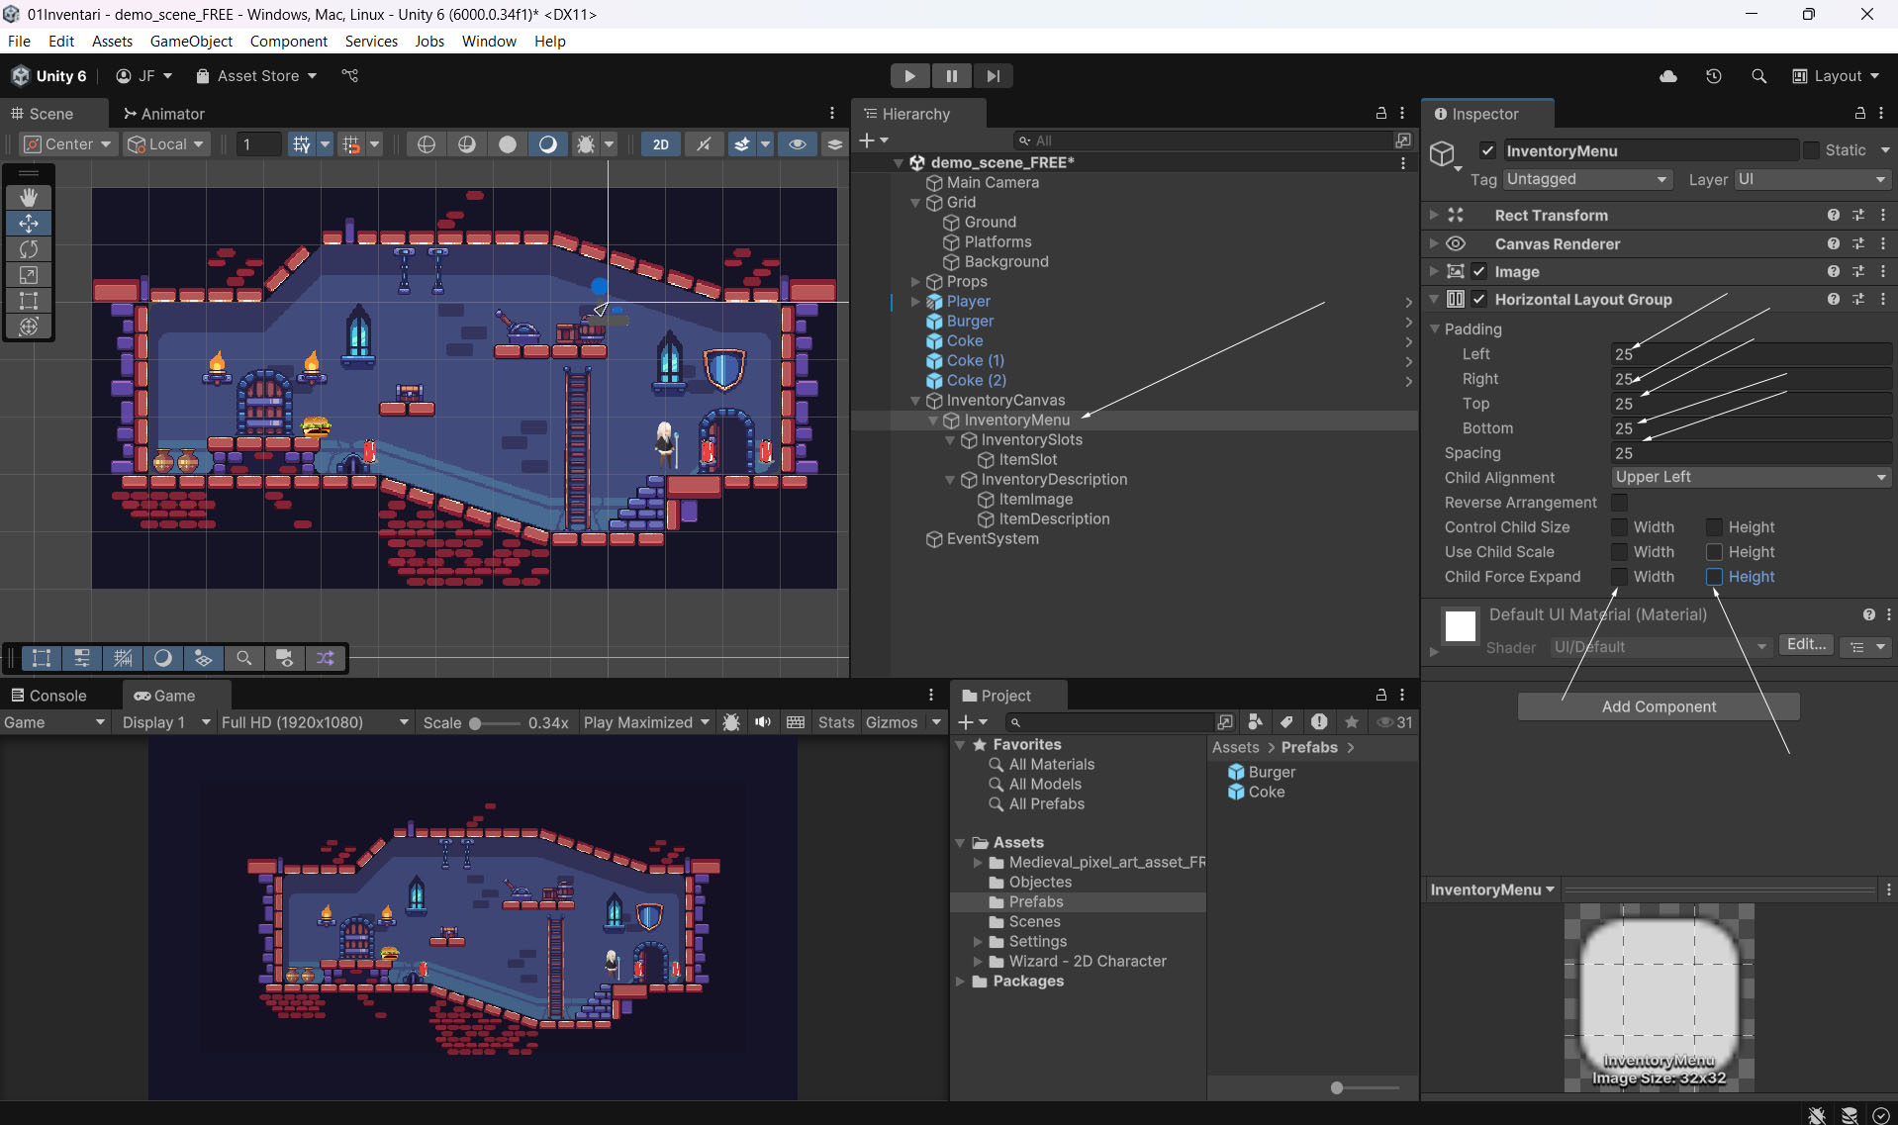Click the Pause button
Image resolution: width=1898 pixels, height=1125 pixels.
click(951, 76)
